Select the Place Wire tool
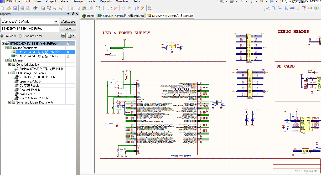The width and height of the screenshot is (321, 175). tap(268, 8)
